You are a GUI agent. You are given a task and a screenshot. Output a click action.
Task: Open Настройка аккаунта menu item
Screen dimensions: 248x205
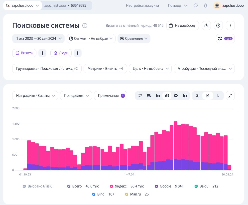[142, 6]
